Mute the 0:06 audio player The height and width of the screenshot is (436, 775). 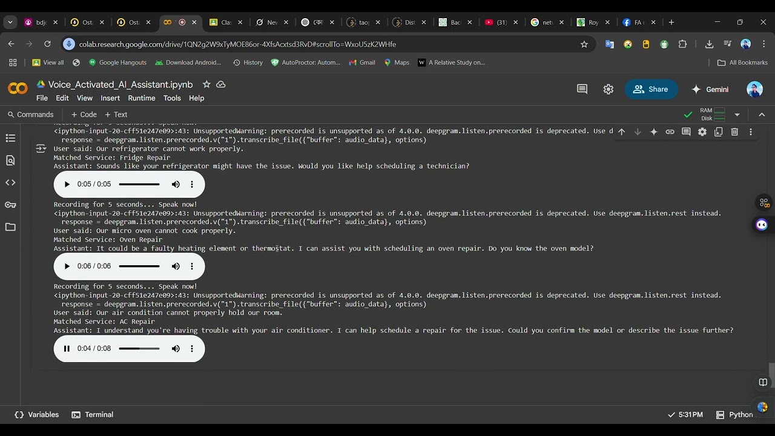pos(176,266)
